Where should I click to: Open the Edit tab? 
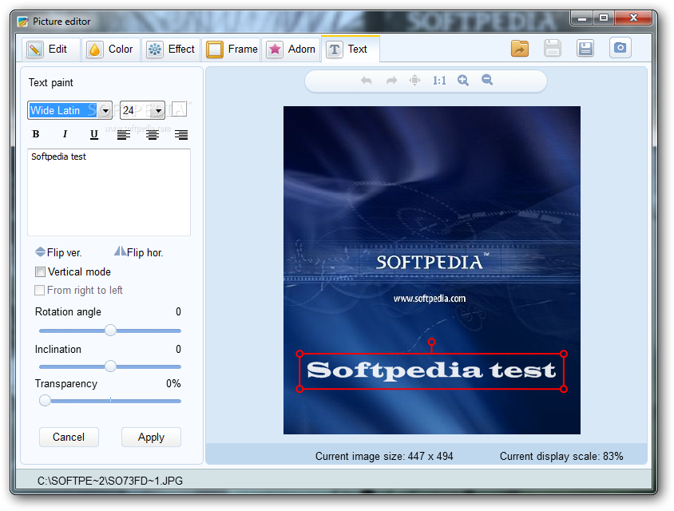[51, 49]
